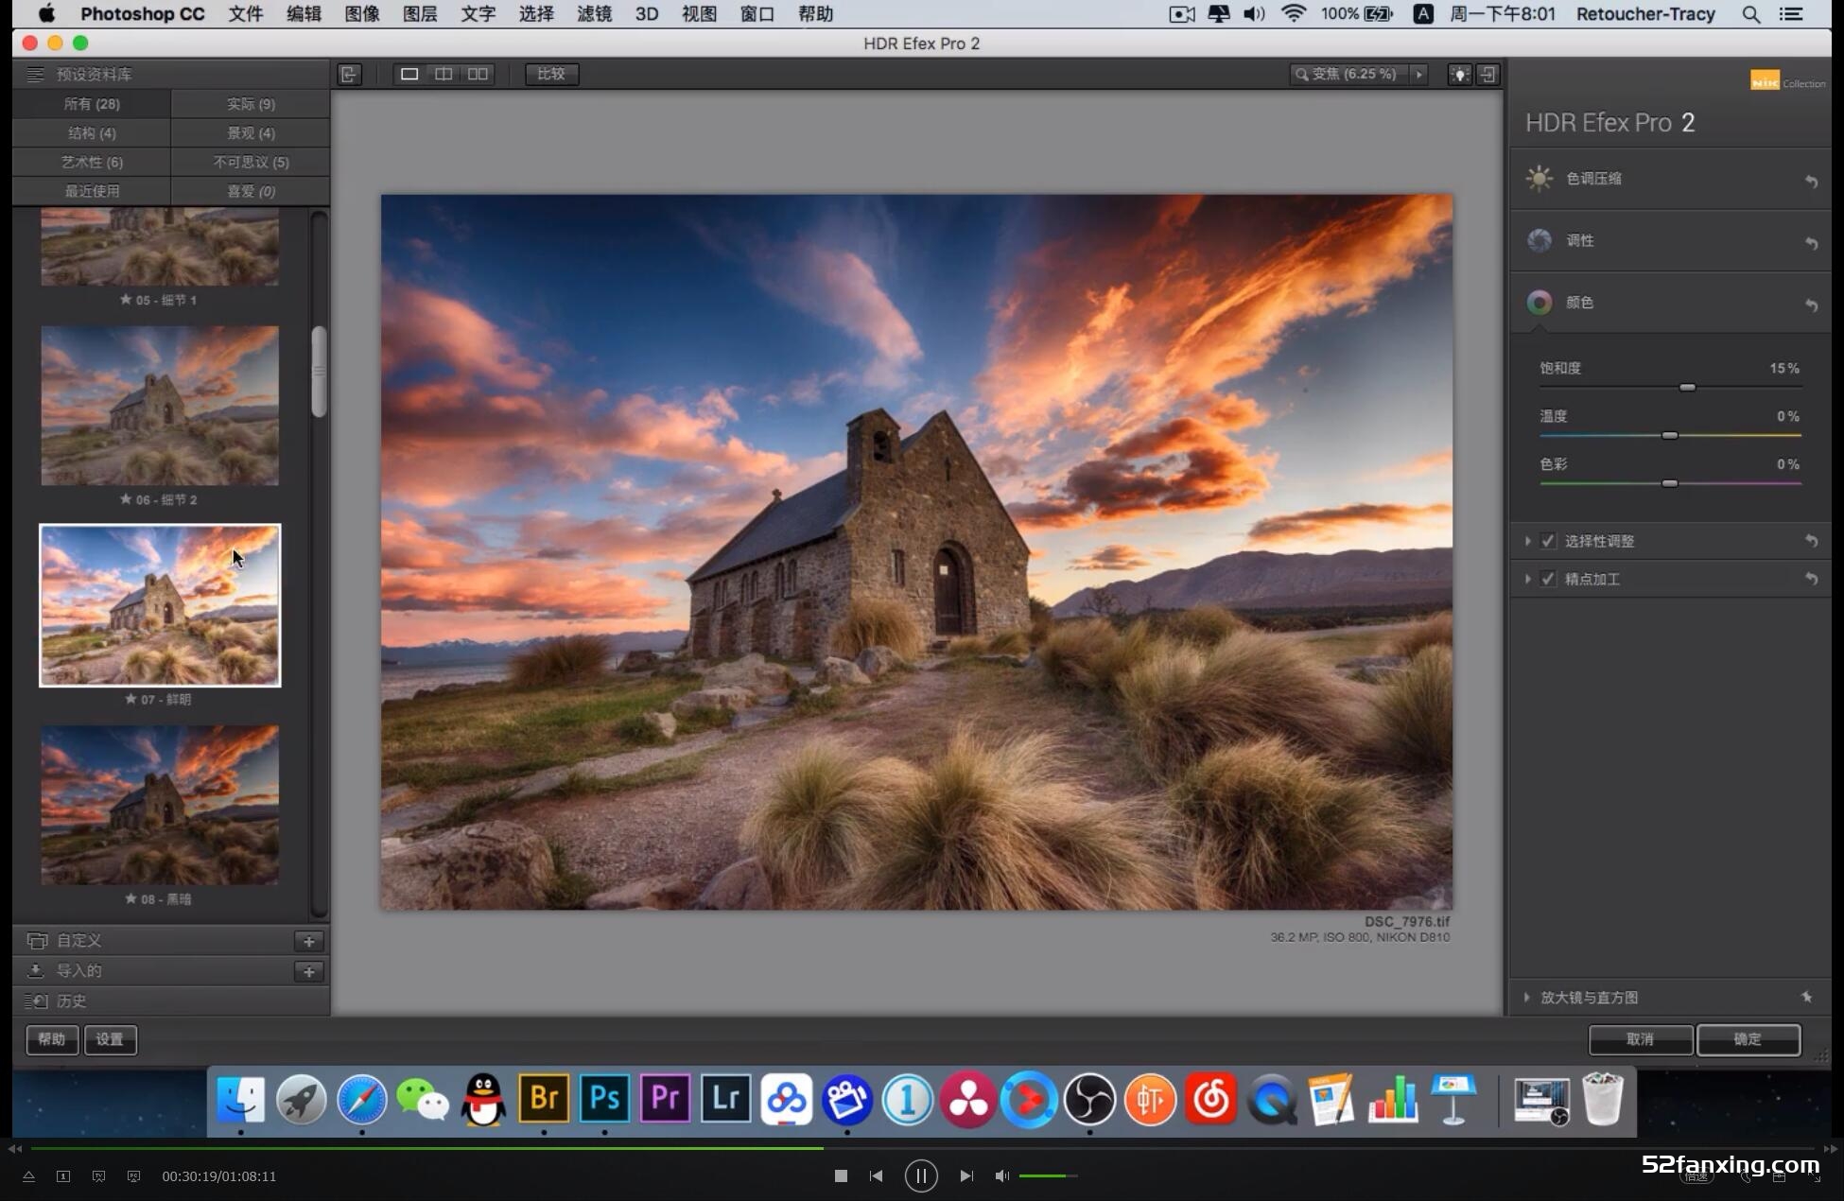Select the 艺术性 (6) preset category

coord(92,162)
